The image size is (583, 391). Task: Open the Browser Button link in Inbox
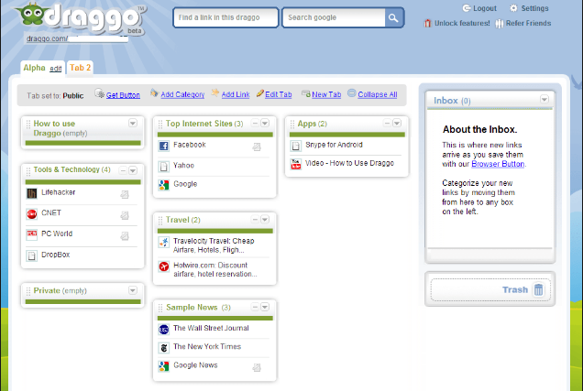[498, 164]
